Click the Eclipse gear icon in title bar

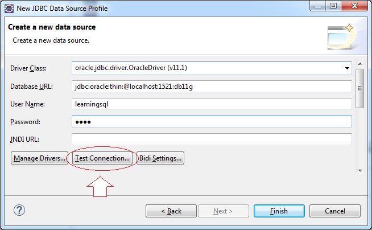9,9
